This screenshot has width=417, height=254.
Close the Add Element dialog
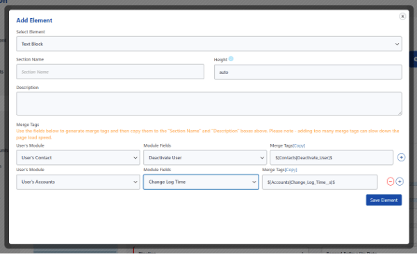click(x=402, y=17)
